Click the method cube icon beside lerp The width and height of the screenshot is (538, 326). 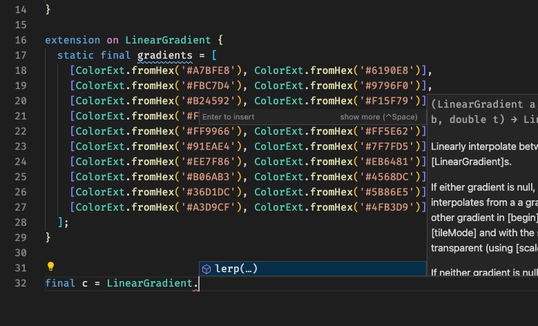tap(206, 269)
